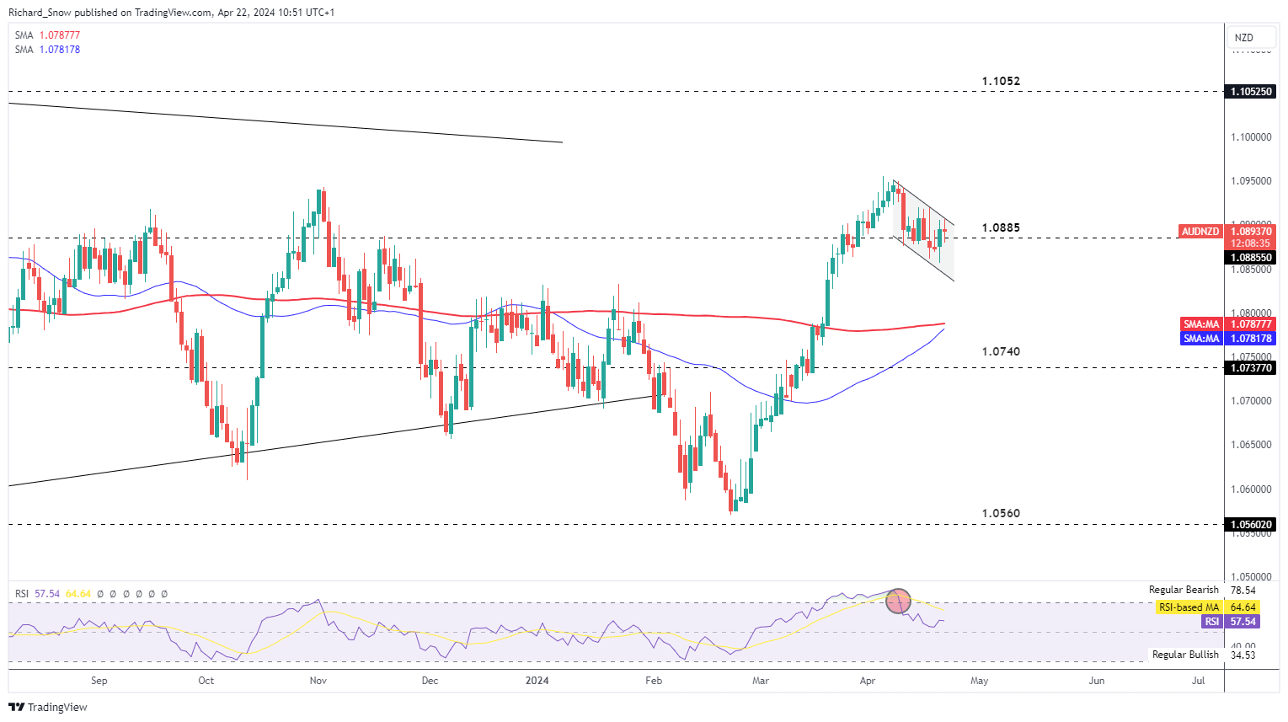Click the red SMA:MA 1.078777 axis tag
This screenshot has height=722, width=1288.
[1228, 324]
